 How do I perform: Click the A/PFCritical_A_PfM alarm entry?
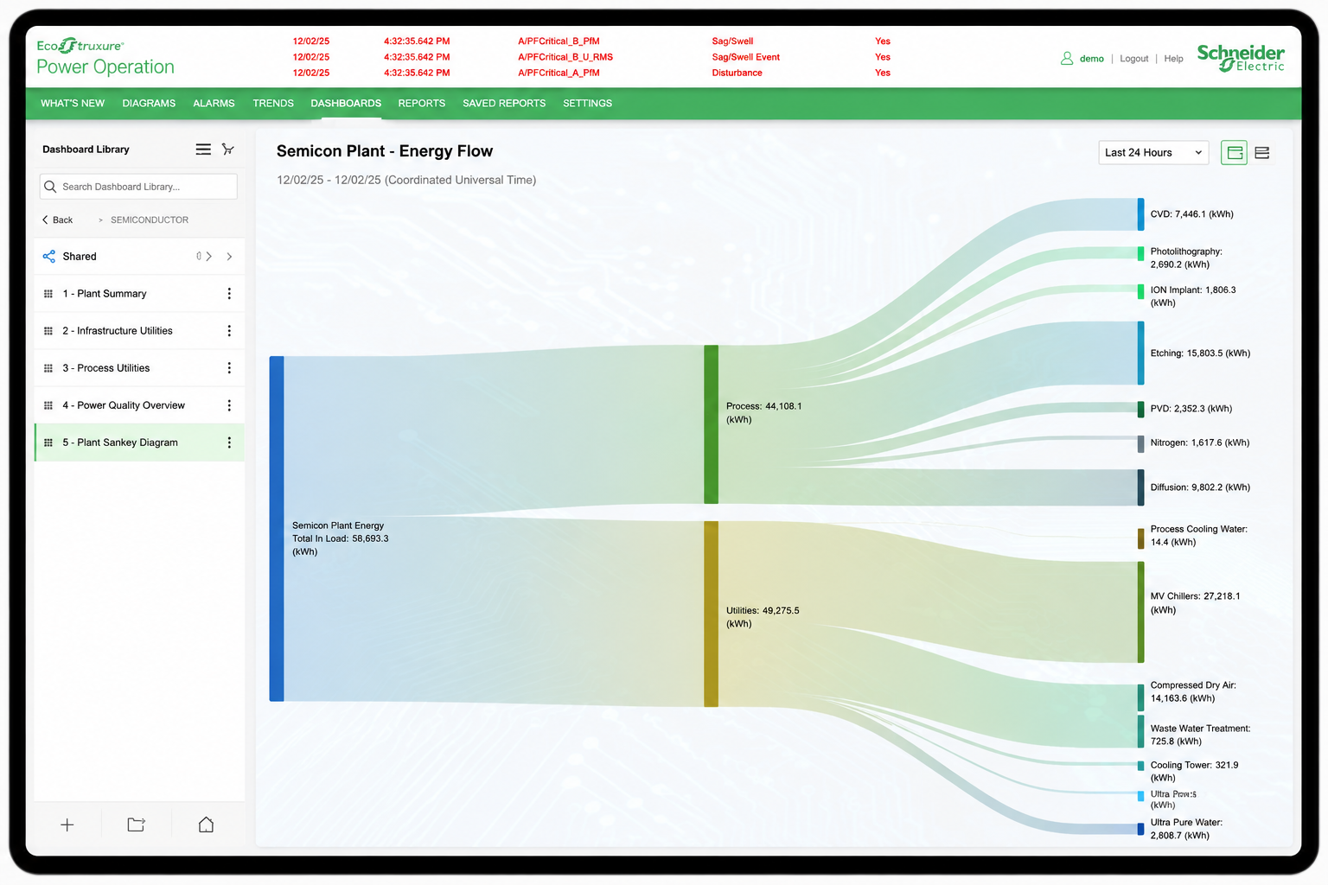559,73
